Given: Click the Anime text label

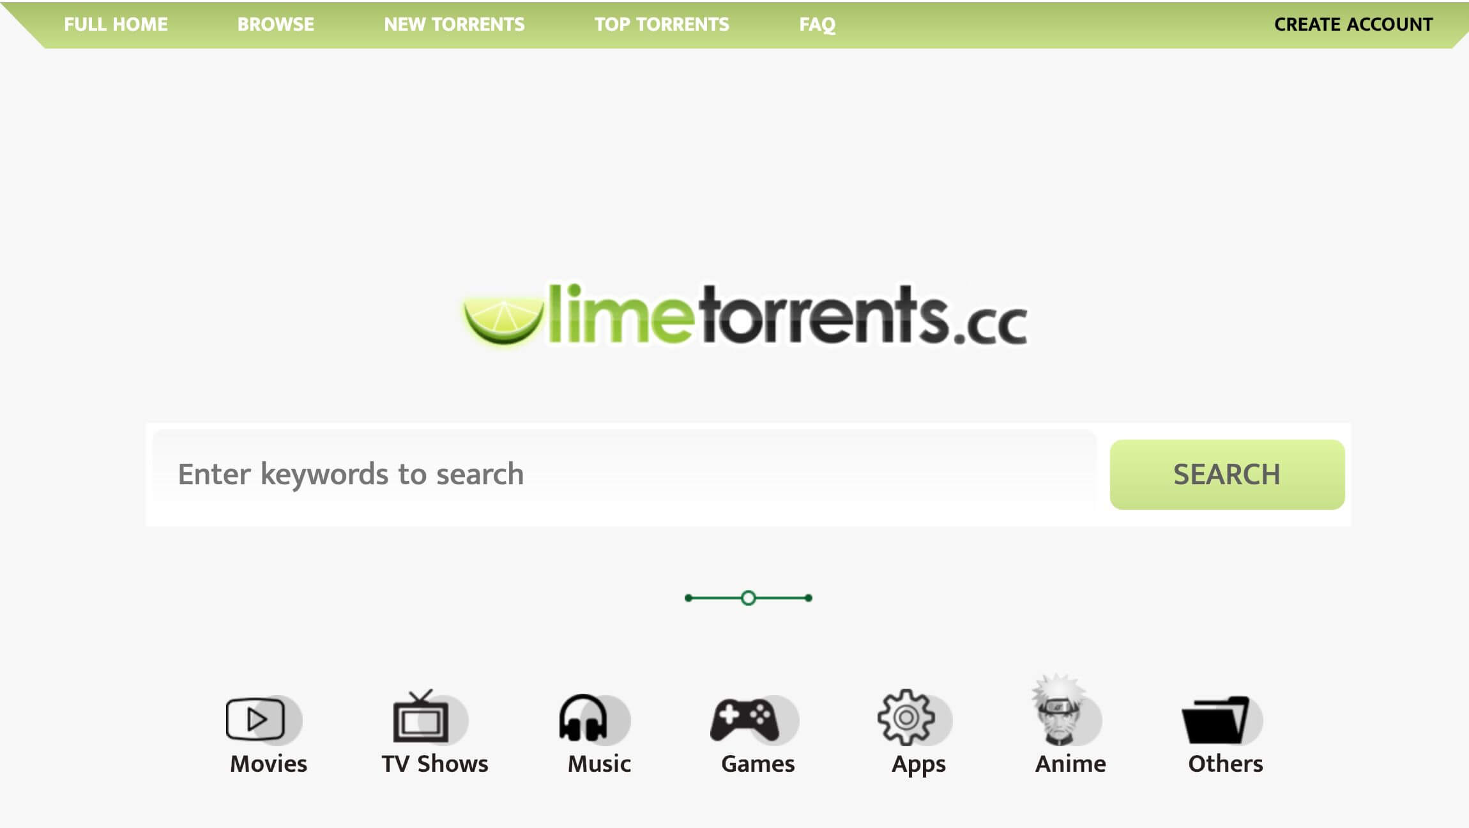Looking at the screenshot, I should point(1070,763).
